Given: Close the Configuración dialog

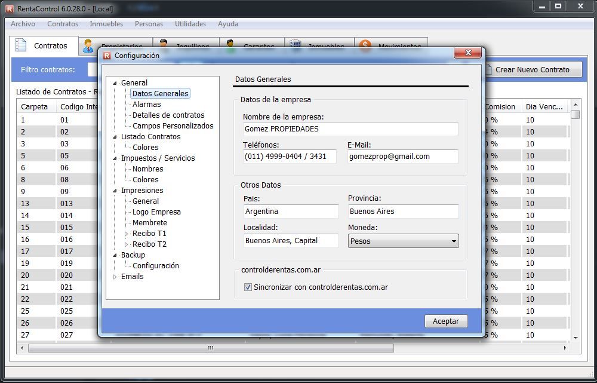Looking at the screenshot, I should tap(468, 53).
